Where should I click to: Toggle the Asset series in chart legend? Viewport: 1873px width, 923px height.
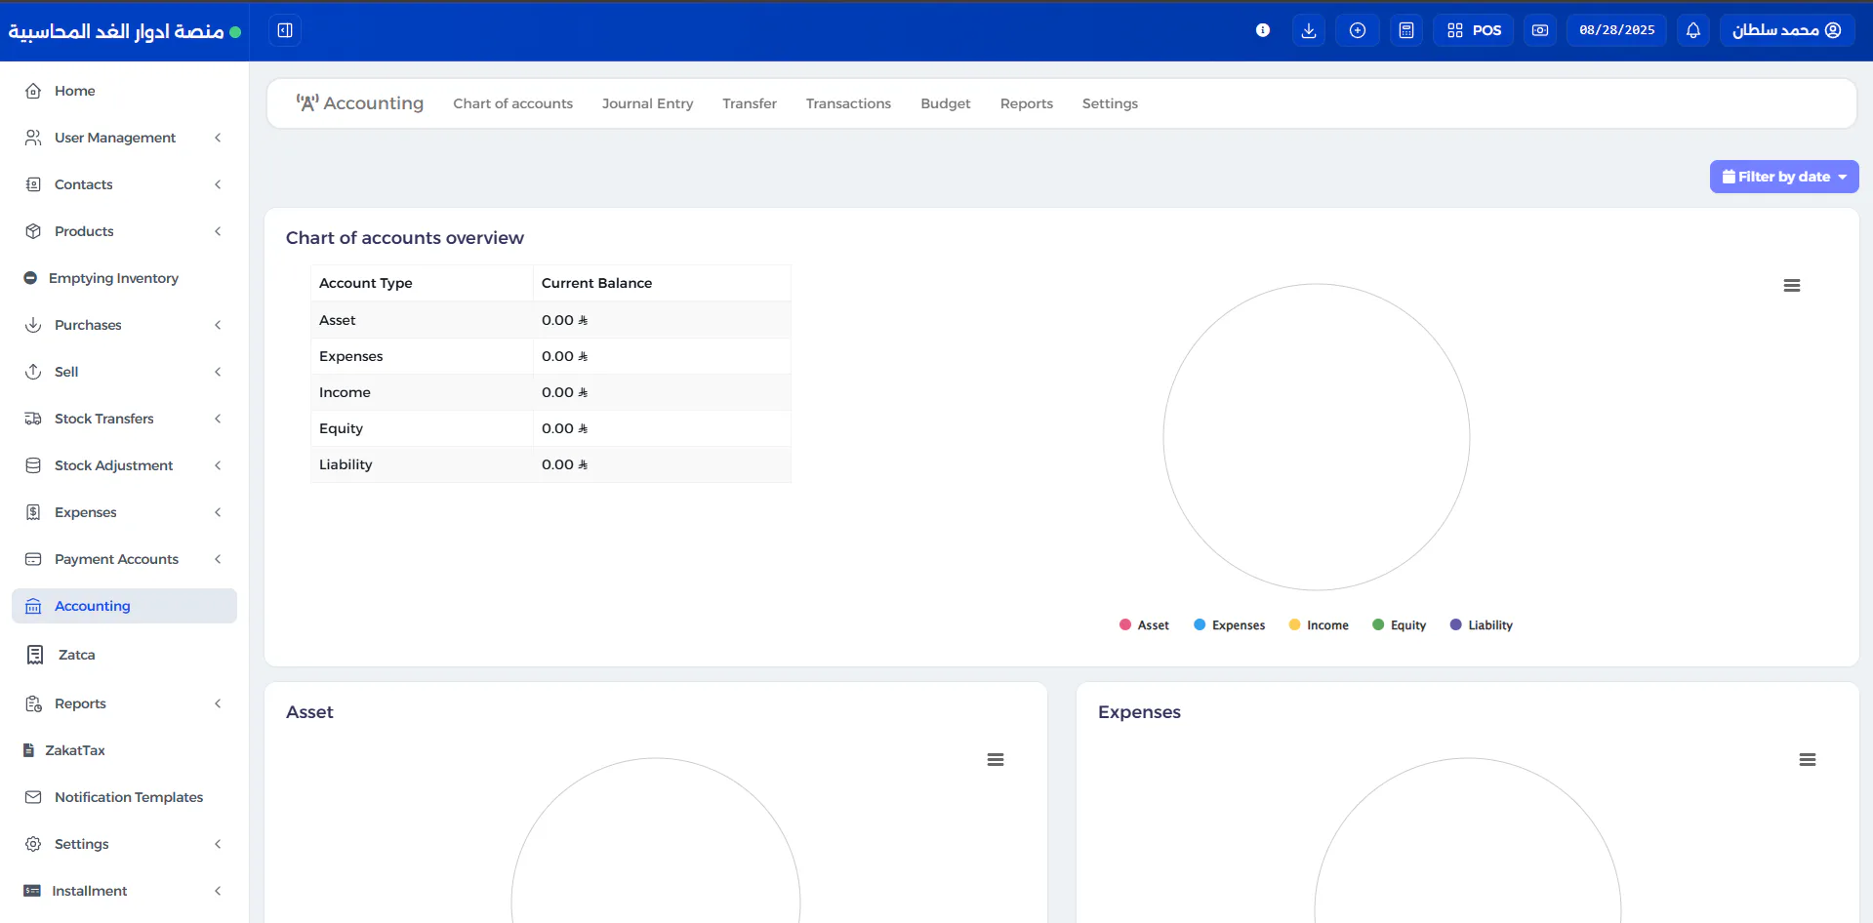click(x=1144, y=625)
